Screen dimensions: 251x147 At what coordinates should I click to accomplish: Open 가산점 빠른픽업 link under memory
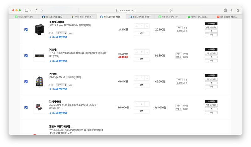click(58, 61)
